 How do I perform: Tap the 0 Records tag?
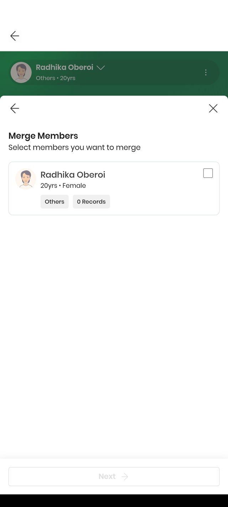tap(91, 201)
